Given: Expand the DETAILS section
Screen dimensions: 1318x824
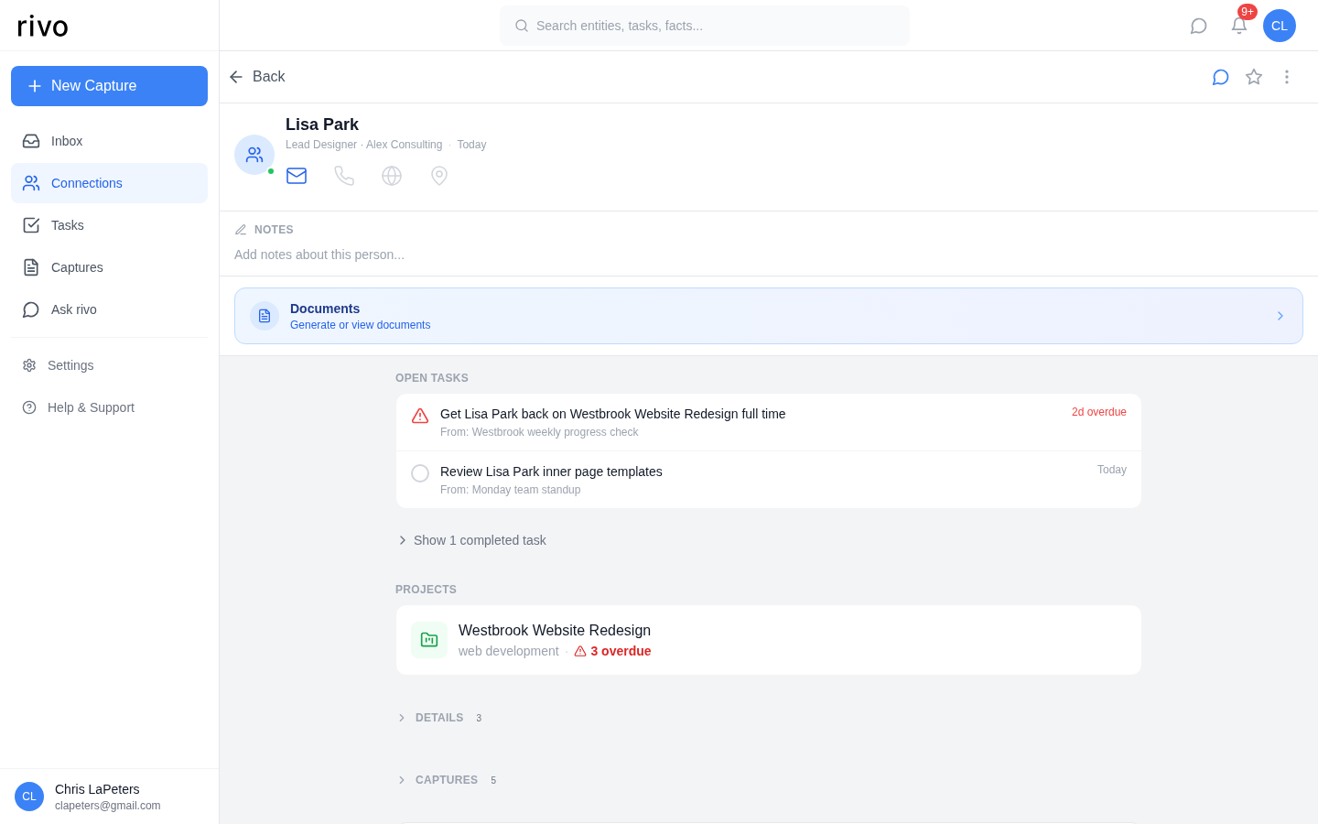Looking at the screenshot, I should 439,718.
